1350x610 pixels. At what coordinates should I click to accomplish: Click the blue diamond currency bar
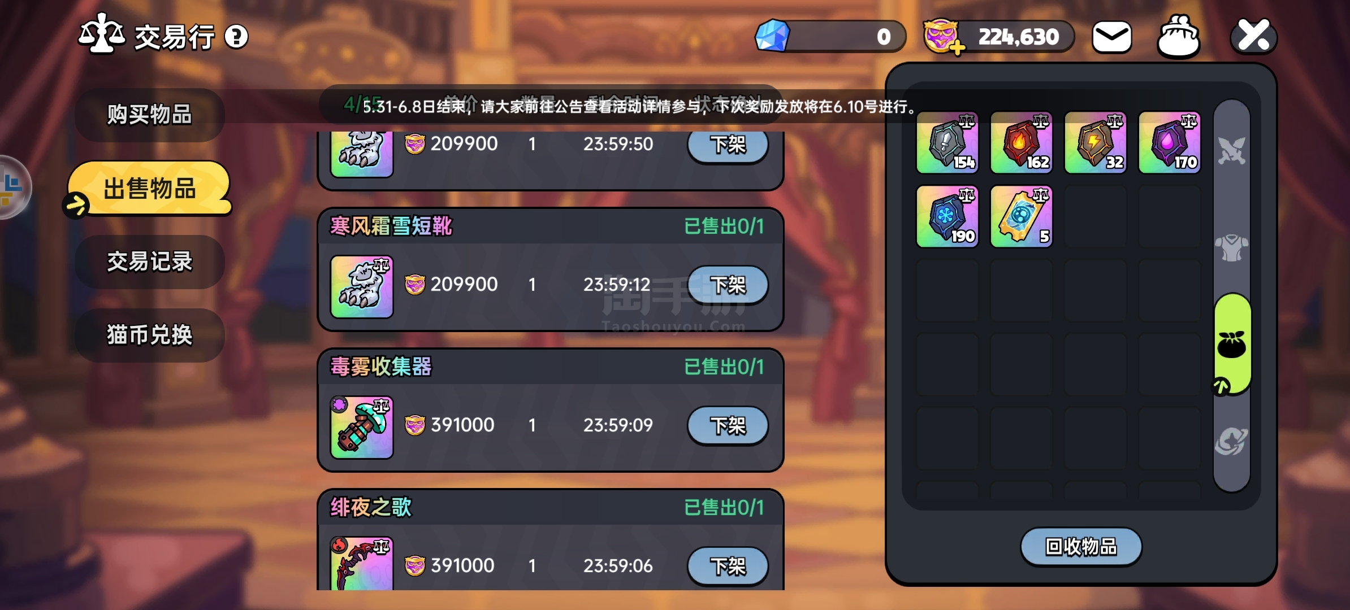pos(830,37)
